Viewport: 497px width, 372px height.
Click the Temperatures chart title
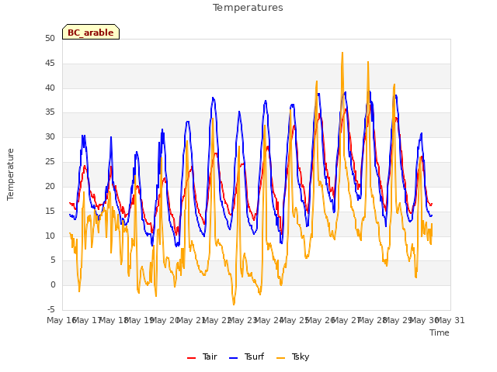tap(248, 8)
